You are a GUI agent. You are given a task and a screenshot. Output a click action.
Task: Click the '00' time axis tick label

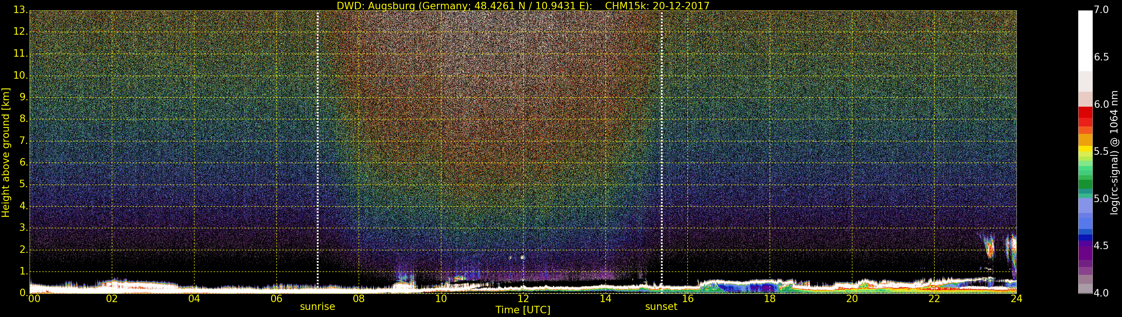click(34, 299)
